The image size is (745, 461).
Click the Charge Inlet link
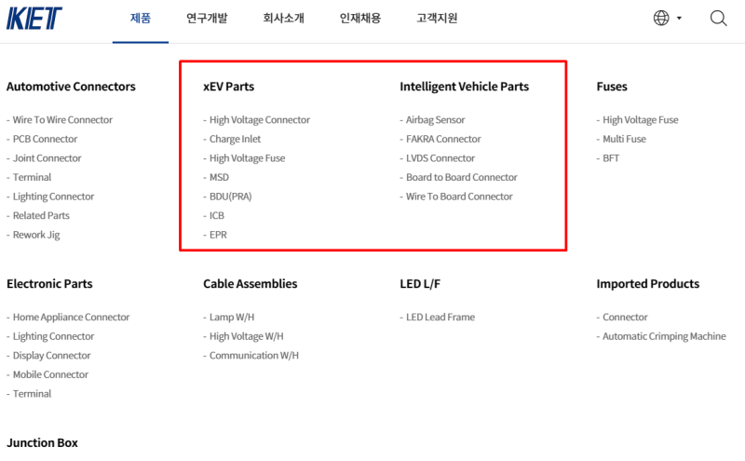pos(235,139)
